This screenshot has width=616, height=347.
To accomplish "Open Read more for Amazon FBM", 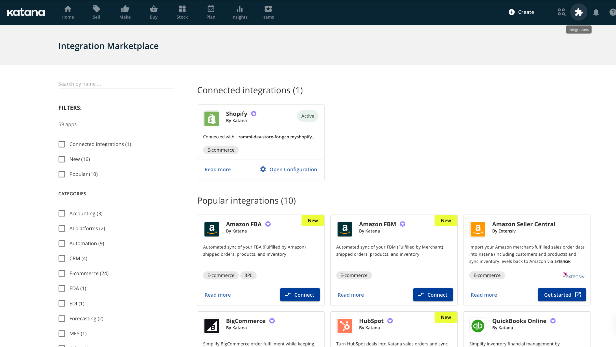I will tap(351, 295).
